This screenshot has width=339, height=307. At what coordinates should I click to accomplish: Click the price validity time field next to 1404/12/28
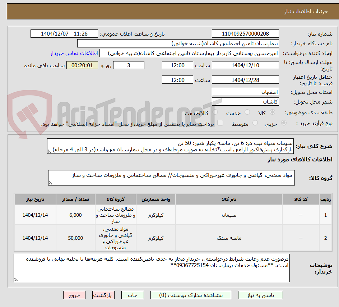coord(177,80)
